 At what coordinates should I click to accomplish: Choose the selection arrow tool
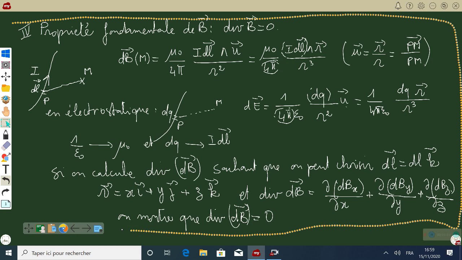coord(6,123)
